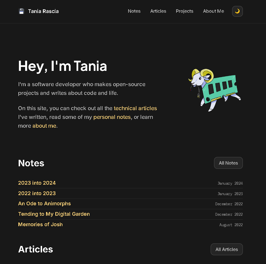266x264 pixels.
Task: Click the Tania Rascia site title
Action: point(43,11)
